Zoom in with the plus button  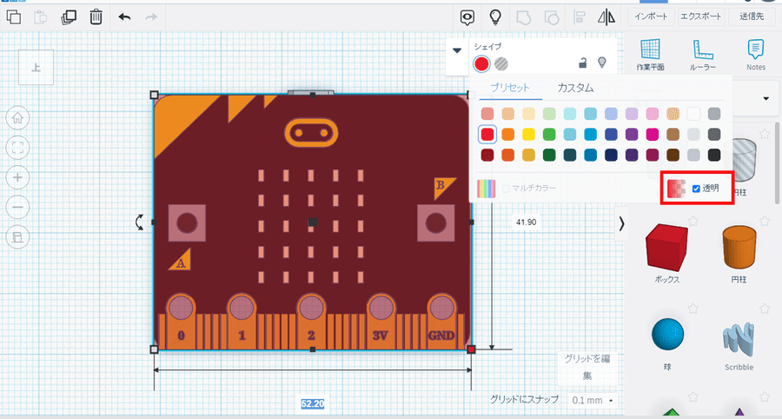coord(18,177)
